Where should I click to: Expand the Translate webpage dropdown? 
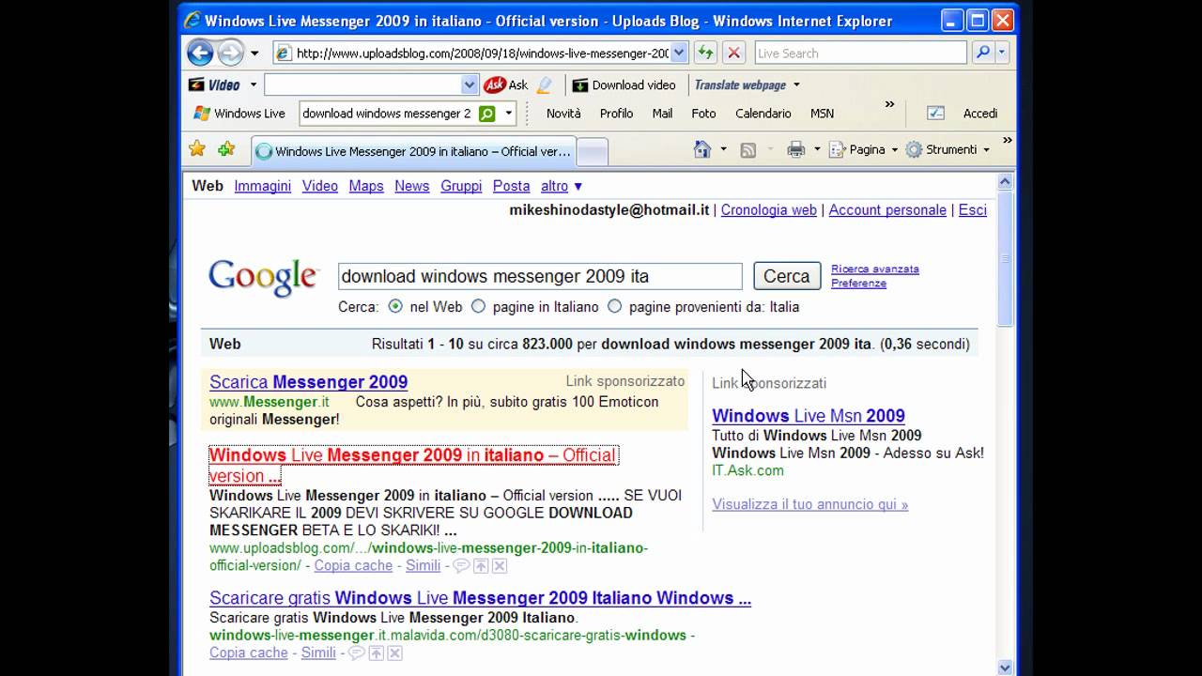click(x=796, y=84)
